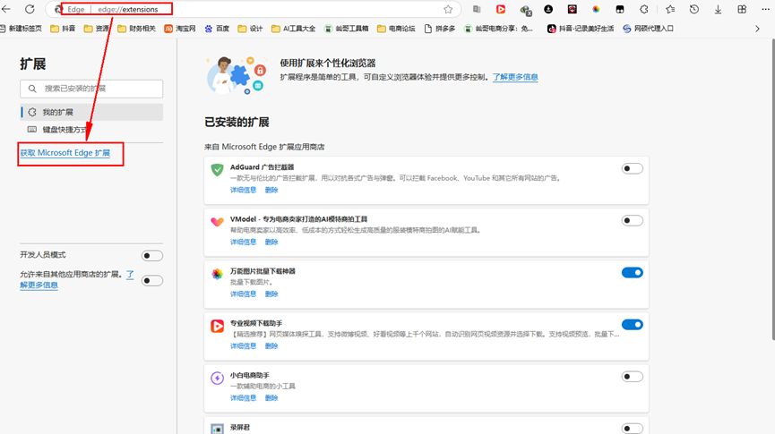Image resolution: width=775 pixels, height=434 pixels.
Task: Click the black circular download extension icon
Action: coord(548,9)
